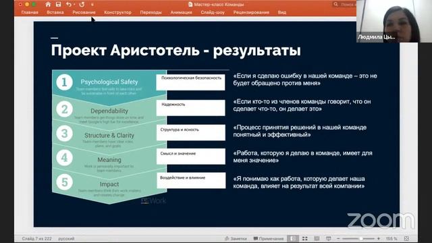Click the 'Impact' heading in graphic
Viewport: 432px width, 243px height.
(x=109, y=184)
